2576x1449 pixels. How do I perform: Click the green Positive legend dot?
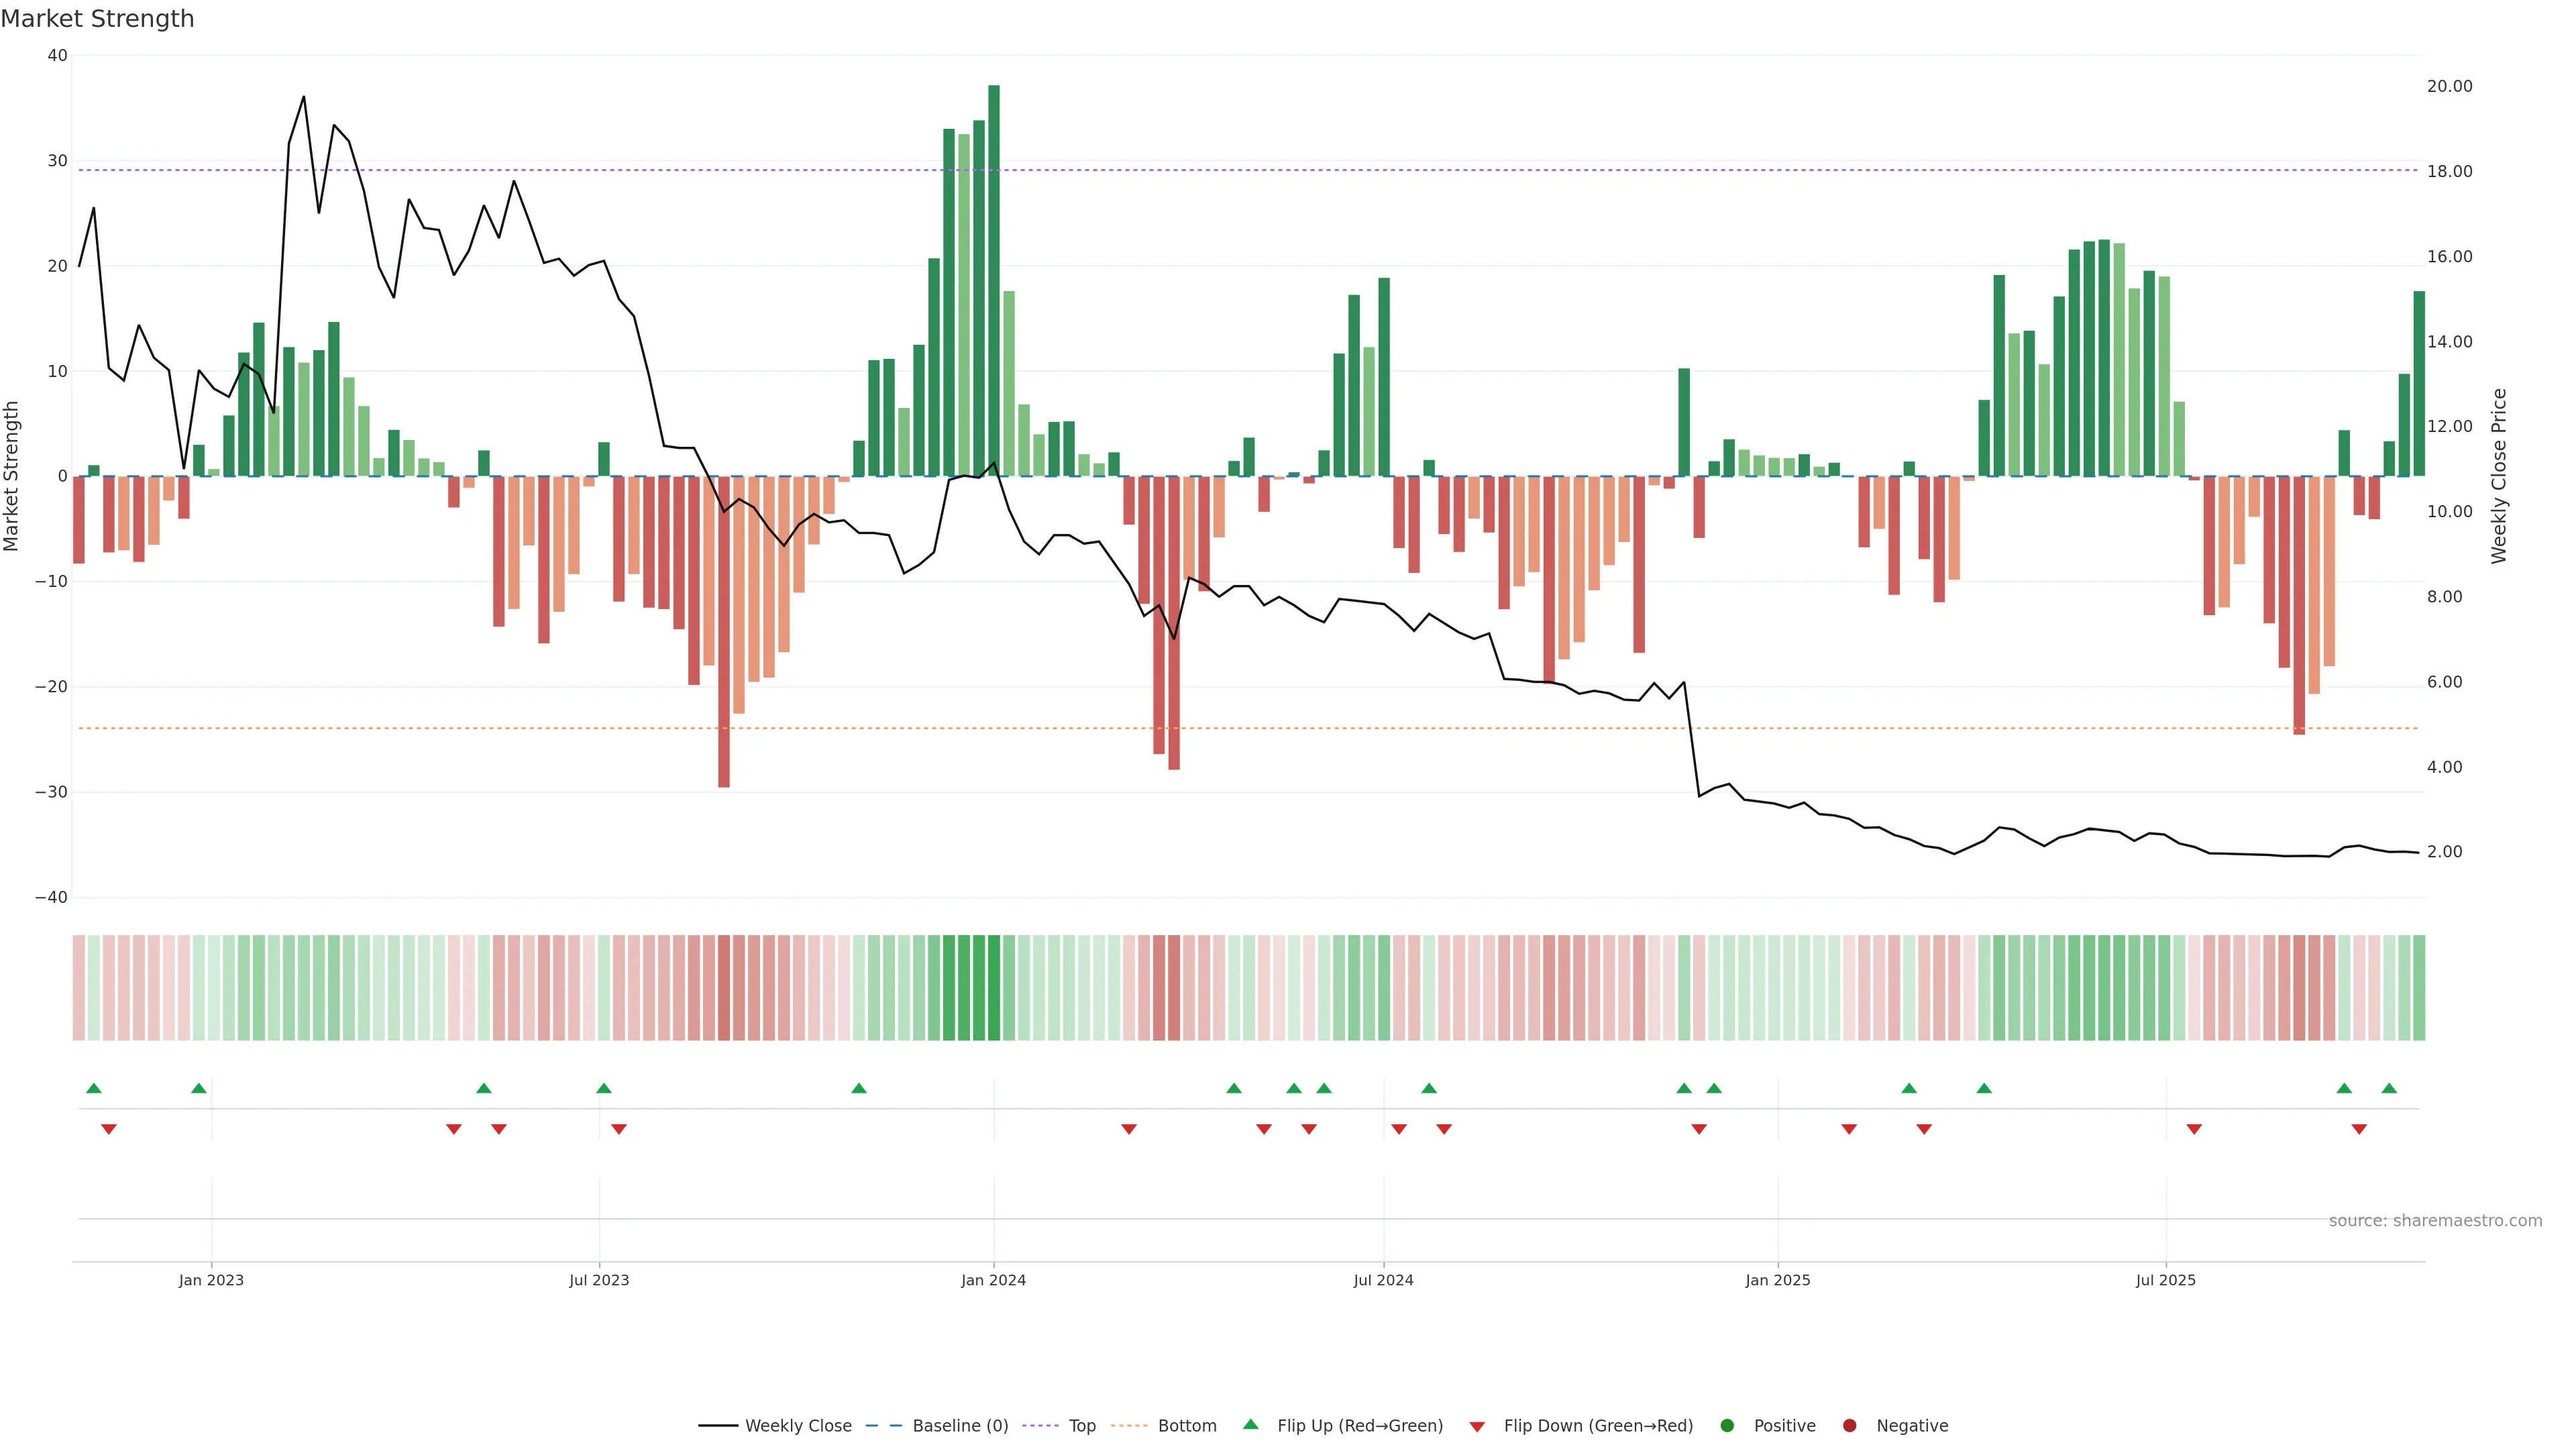click(x=1727, y=1425)
